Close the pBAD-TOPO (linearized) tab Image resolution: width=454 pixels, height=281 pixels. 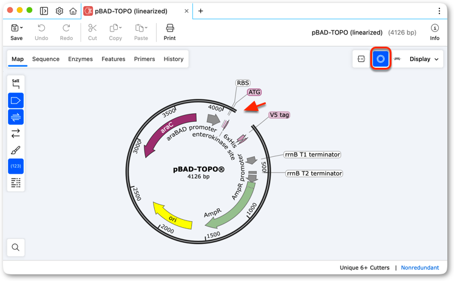click(x=186, y=11)
